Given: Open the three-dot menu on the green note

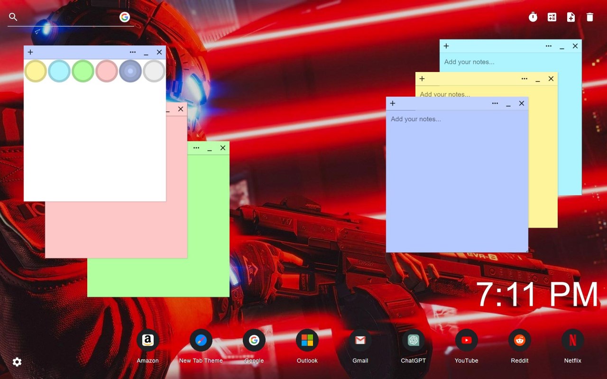Looking at the screenshot, I should (196, 148).
